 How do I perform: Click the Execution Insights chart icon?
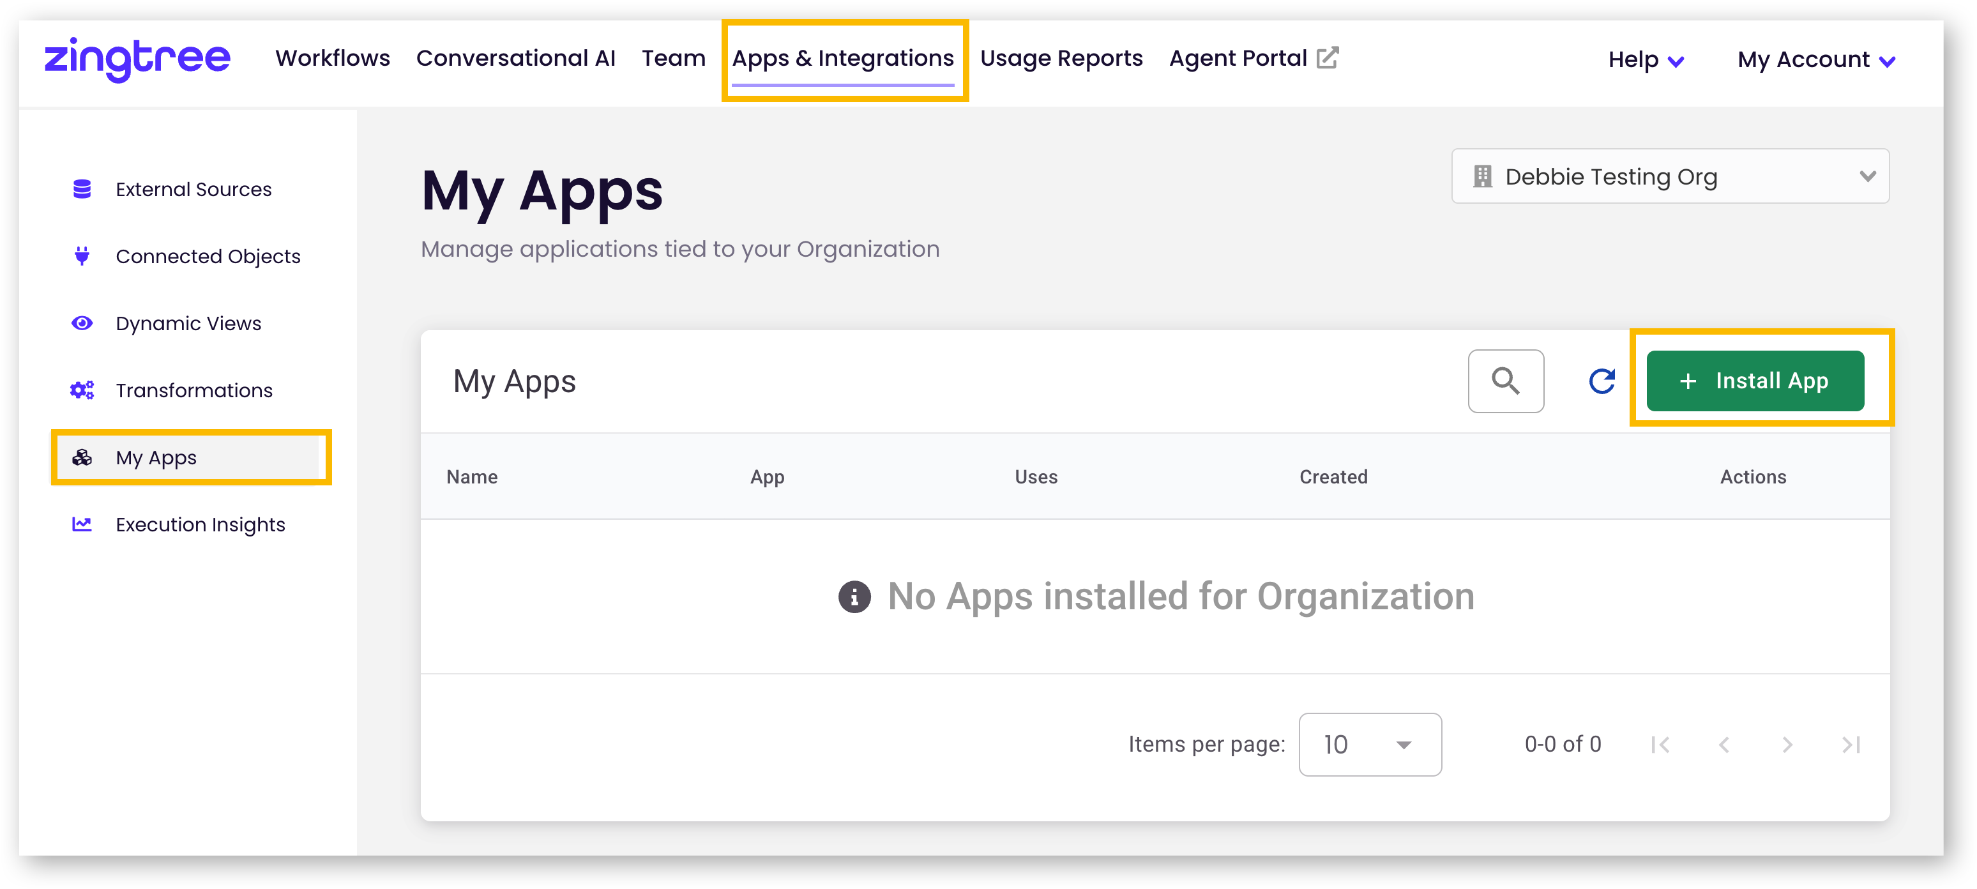82,524
